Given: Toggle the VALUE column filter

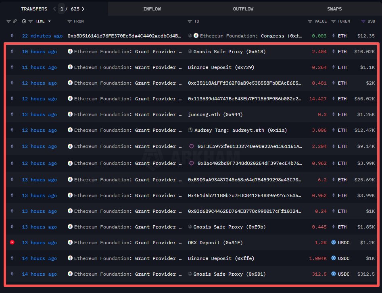Looking at the screenshot, I should pyautogui.click(x=310, y=21).
